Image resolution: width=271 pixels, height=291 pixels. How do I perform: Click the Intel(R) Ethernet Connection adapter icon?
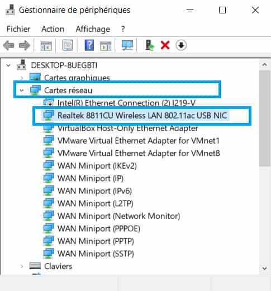click(x=49, y=102)
